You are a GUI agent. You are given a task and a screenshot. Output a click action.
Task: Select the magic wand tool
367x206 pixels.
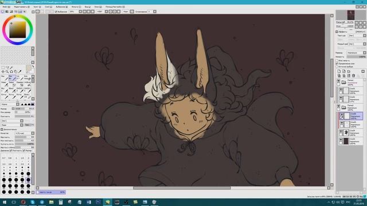click(11, 68)
